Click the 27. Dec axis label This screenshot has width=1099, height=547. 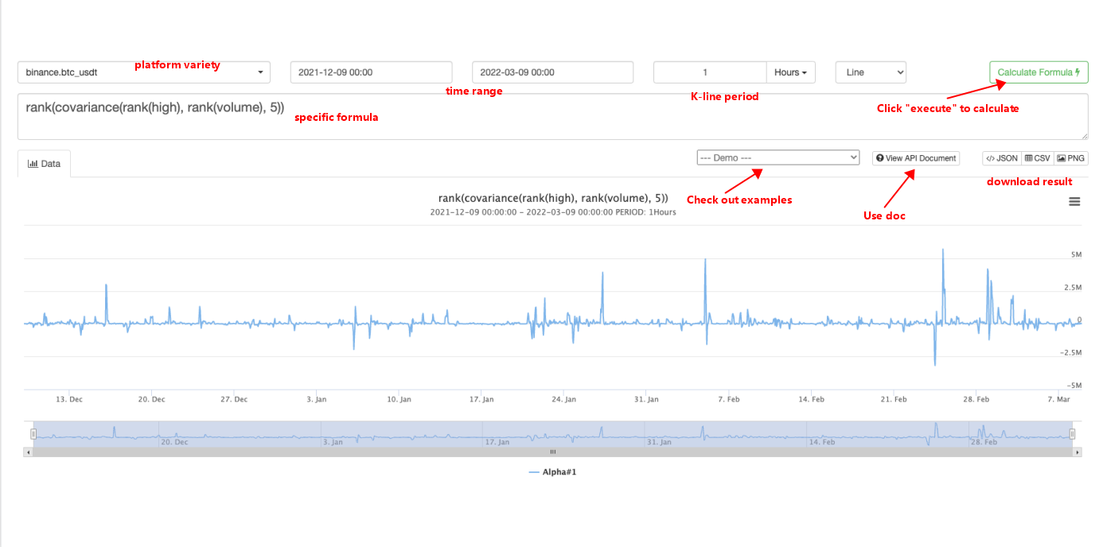point(234,399)
